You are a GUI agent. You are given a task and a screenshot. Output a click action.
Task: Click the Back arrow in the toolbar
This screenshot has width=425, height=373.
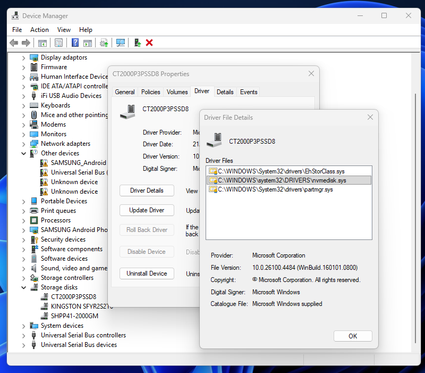point(14,43)
